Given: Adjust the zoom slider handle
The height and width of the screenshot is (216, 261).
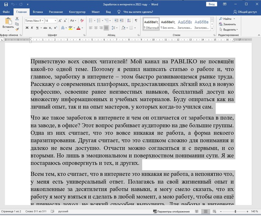Looking at the screenshot, I should (x=235, y=212).
